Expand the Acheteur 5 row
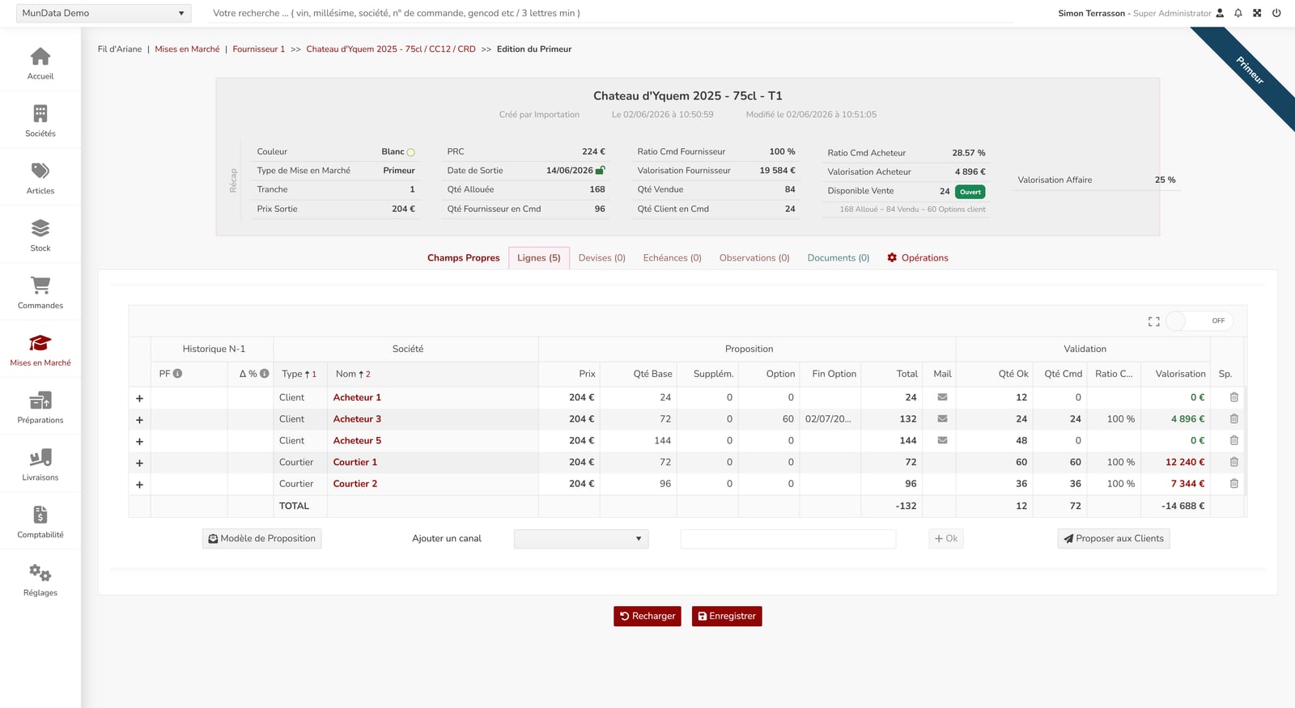 [x=139, y=441]
